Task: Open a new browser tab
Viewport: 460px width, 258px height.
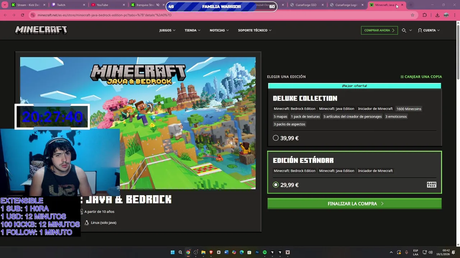Action: (410, 5)
